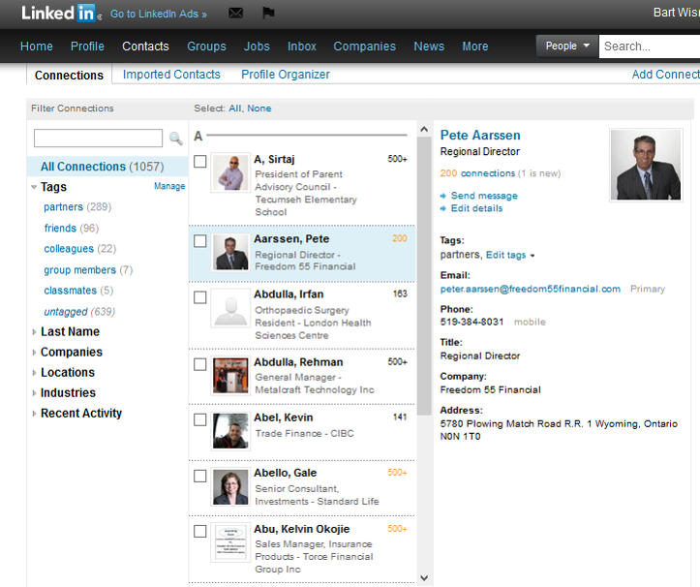Open Pete's 200 connections link
This screenshot has height=587, width=700.
477,173
